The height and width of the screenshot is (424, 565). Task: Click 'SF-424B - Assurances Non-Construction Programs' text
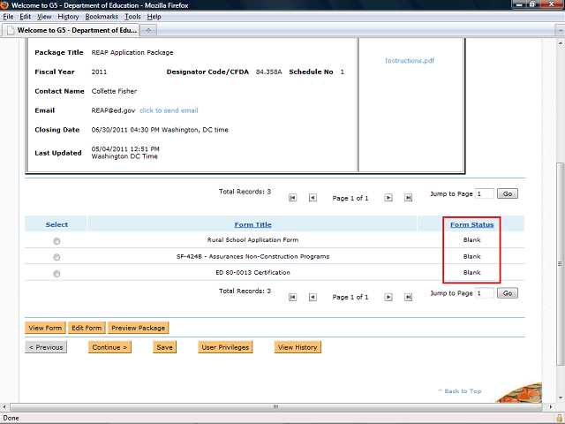(253, 256)
